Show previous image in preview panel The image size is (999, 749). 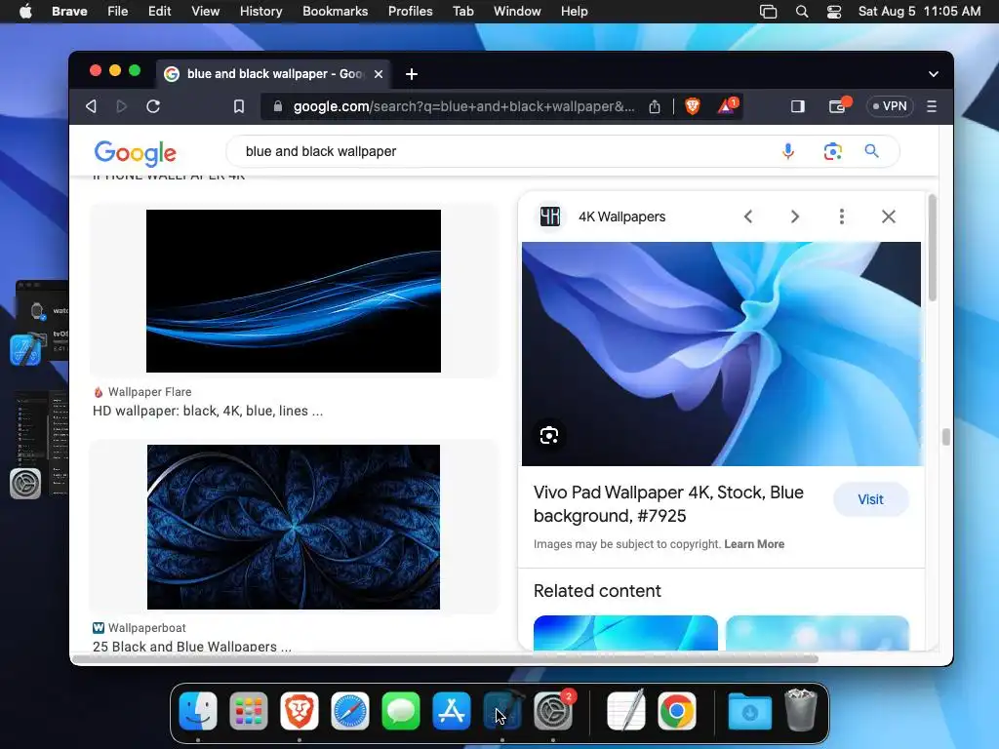(748, 217)
